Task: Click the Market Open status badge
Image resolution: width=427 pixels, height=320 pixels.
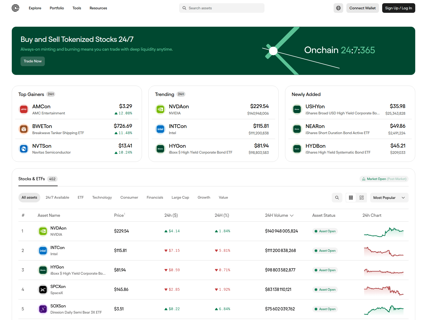Action: pyautogui.click(x=384, y=179)
